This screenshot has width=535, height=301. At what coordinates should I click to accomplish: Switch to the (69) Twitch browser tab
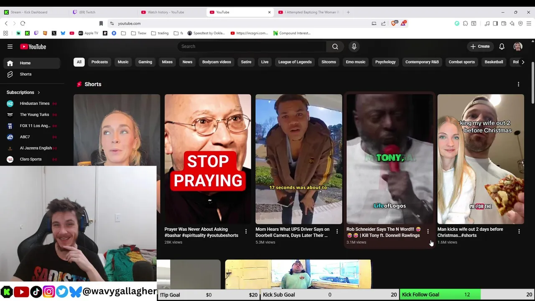click(103, 12)
